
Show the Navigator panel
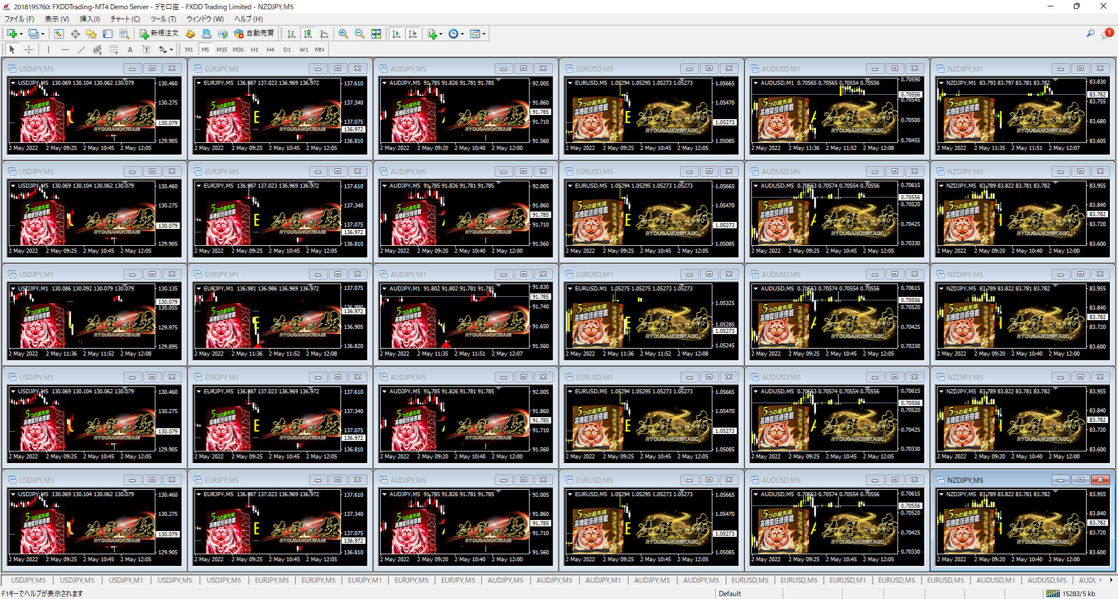(91, 34)
